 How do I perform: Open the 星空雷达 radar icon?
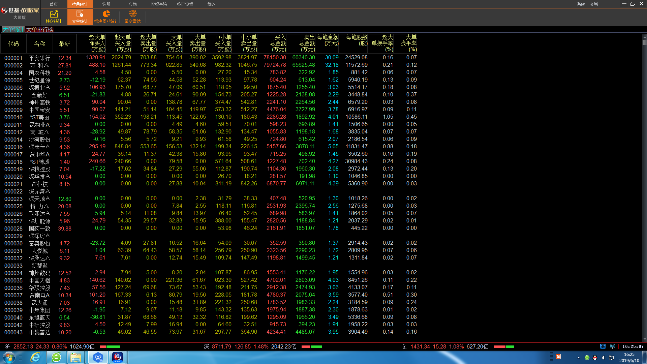[x=133, y=17]
